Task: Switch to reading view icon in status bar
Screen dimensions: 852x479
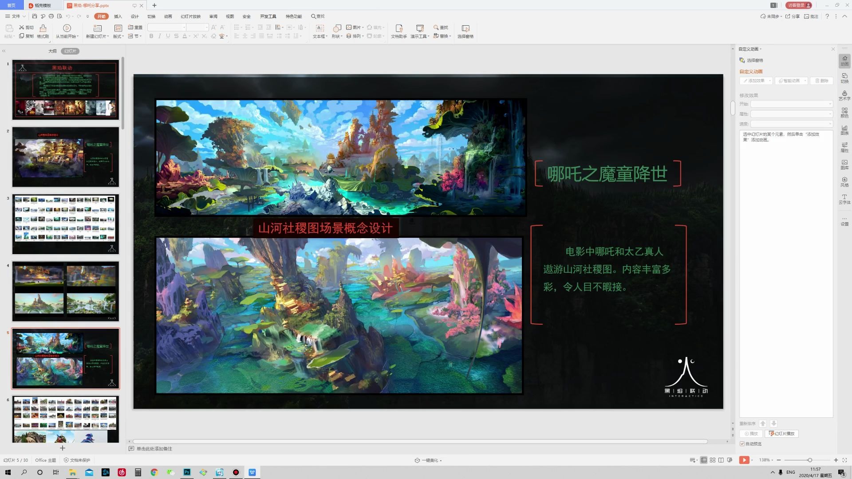Action: point(721,460)
